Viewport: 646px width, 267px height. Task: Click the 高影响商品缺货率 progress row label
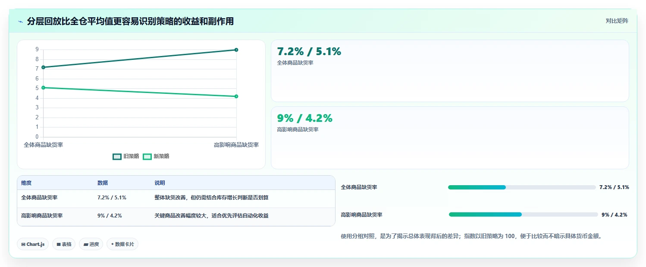pyautogui.click(x=361, y=214)
